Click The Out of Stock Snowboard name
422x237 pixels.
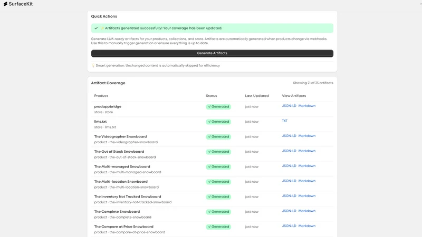pos(119,152)
